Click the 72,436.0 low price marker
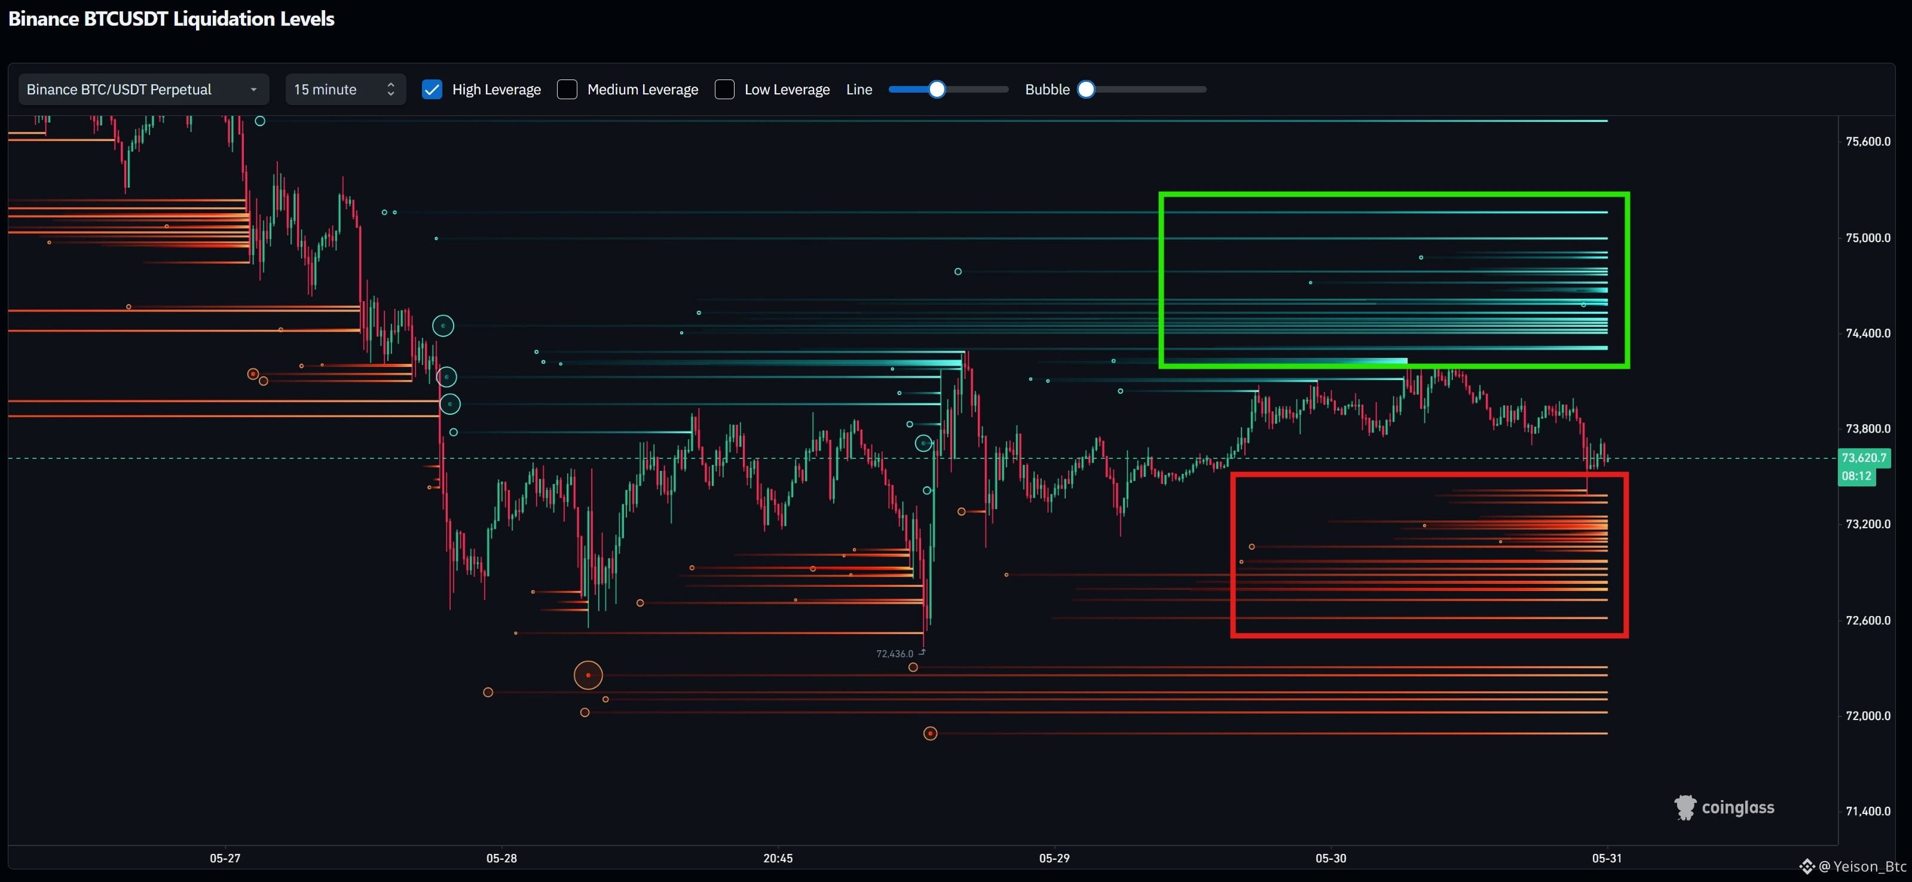 894,654
